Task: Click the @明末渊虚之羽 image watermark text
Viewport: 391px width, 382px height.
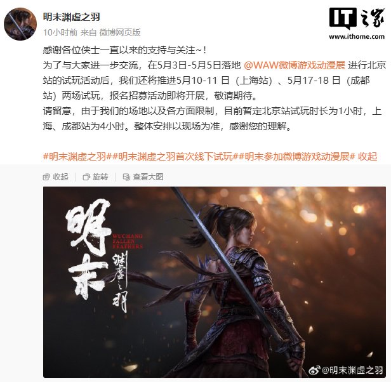Action: (x=352, y=371)
